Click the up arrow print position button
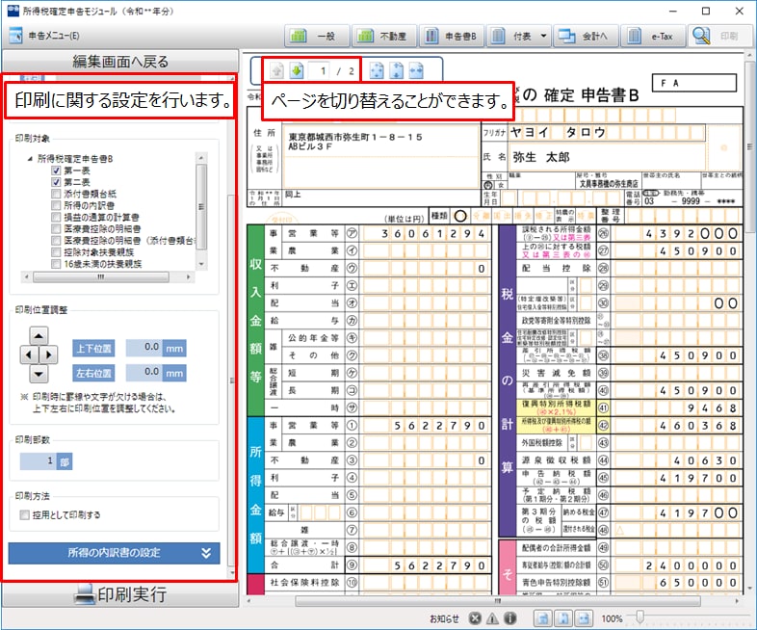The image size is (757, 630). (38, 336)
